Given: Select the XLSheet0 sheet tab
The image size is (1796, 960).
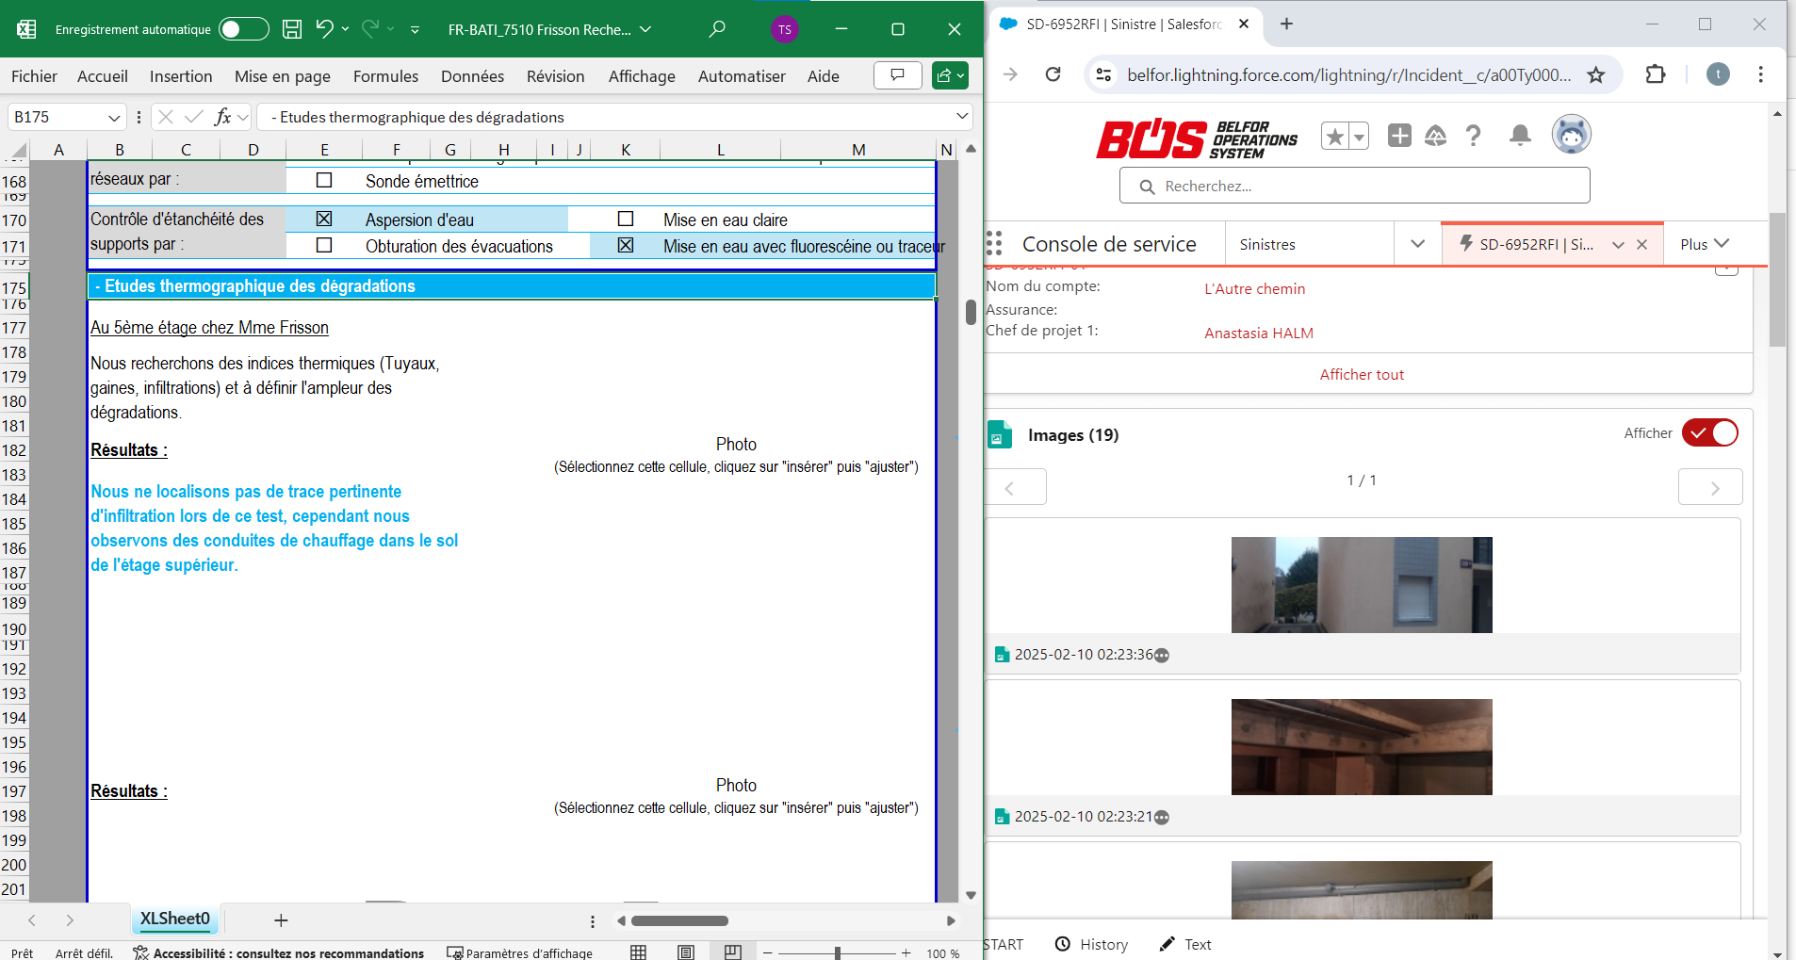Looking at the screenshot, I should (x=175, y=919).
